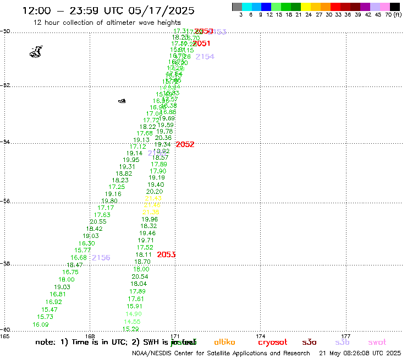Click the gray swatch in the color scale

tap(237, 7)
